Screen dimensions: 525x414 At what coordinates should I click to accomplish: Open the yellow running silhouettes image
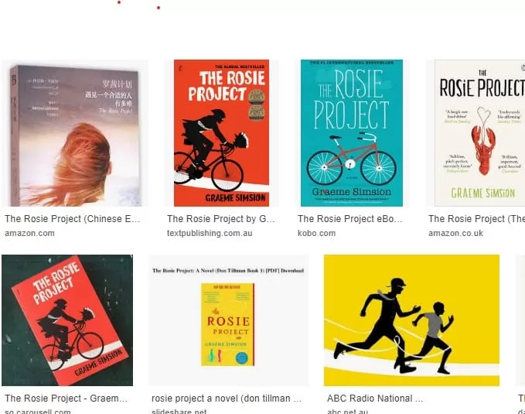[411, 320]
